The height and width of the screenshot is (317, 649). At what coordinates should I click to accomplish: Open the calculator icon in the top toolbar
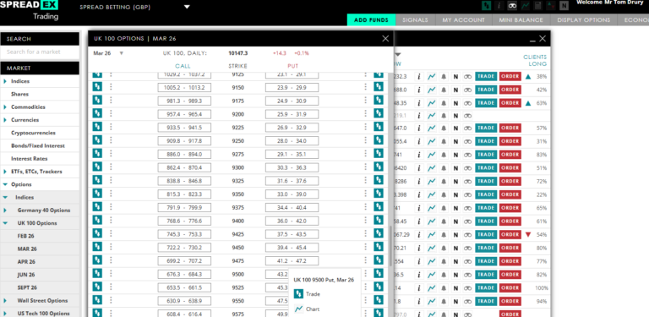click(538, 6)
